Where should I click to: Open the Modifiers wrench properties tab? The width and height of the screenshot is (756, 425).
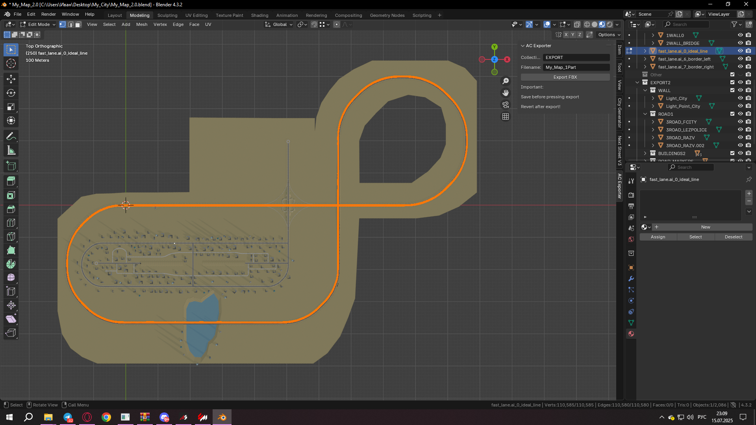click(x=631, y=279)
